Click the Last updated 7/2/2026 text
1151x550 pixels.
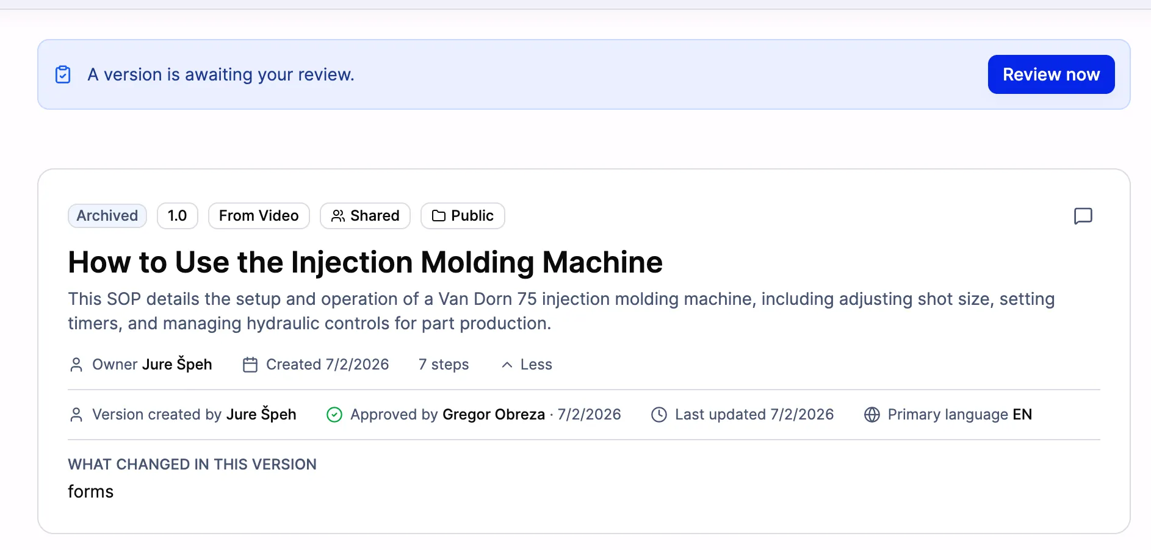(754, 415)
